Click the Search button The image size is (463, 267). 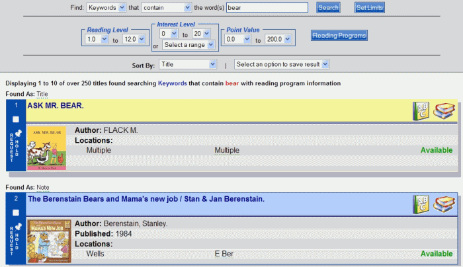[328, 8]
